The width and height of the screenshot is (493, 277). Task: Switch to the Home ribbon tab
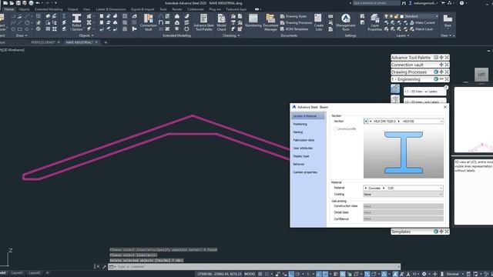coord(8,9)
